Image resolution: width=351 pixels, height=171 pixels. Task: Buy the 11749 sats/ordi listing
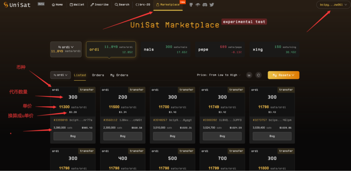point(222,136)
